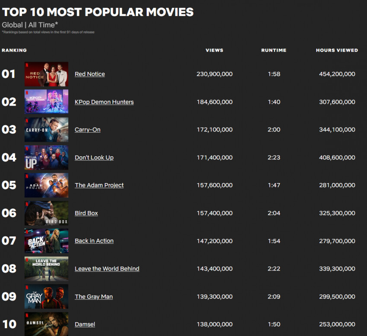Select runtime 1:47 for The Adam Project
This screenshot has height=336, width=367.
point(274,185)
